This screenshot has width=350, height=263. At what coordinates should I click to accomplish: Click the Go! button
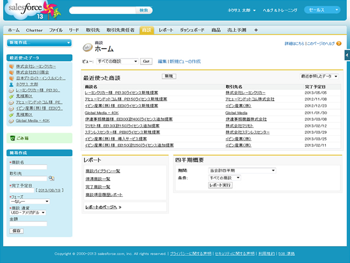pos(146,61)
